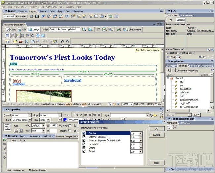The image size is (215, 173).
Task: Uncheck Internet Explorer for Macintosh checkbox
Action: click(x=84, y=140)
